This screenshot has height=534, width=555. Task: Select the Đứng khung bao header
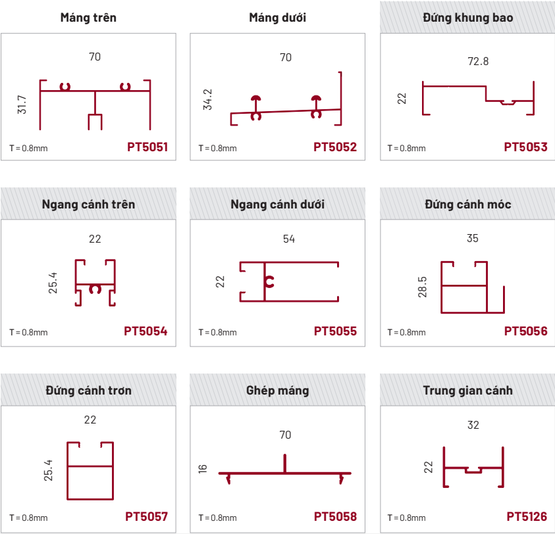pos(468,18)
